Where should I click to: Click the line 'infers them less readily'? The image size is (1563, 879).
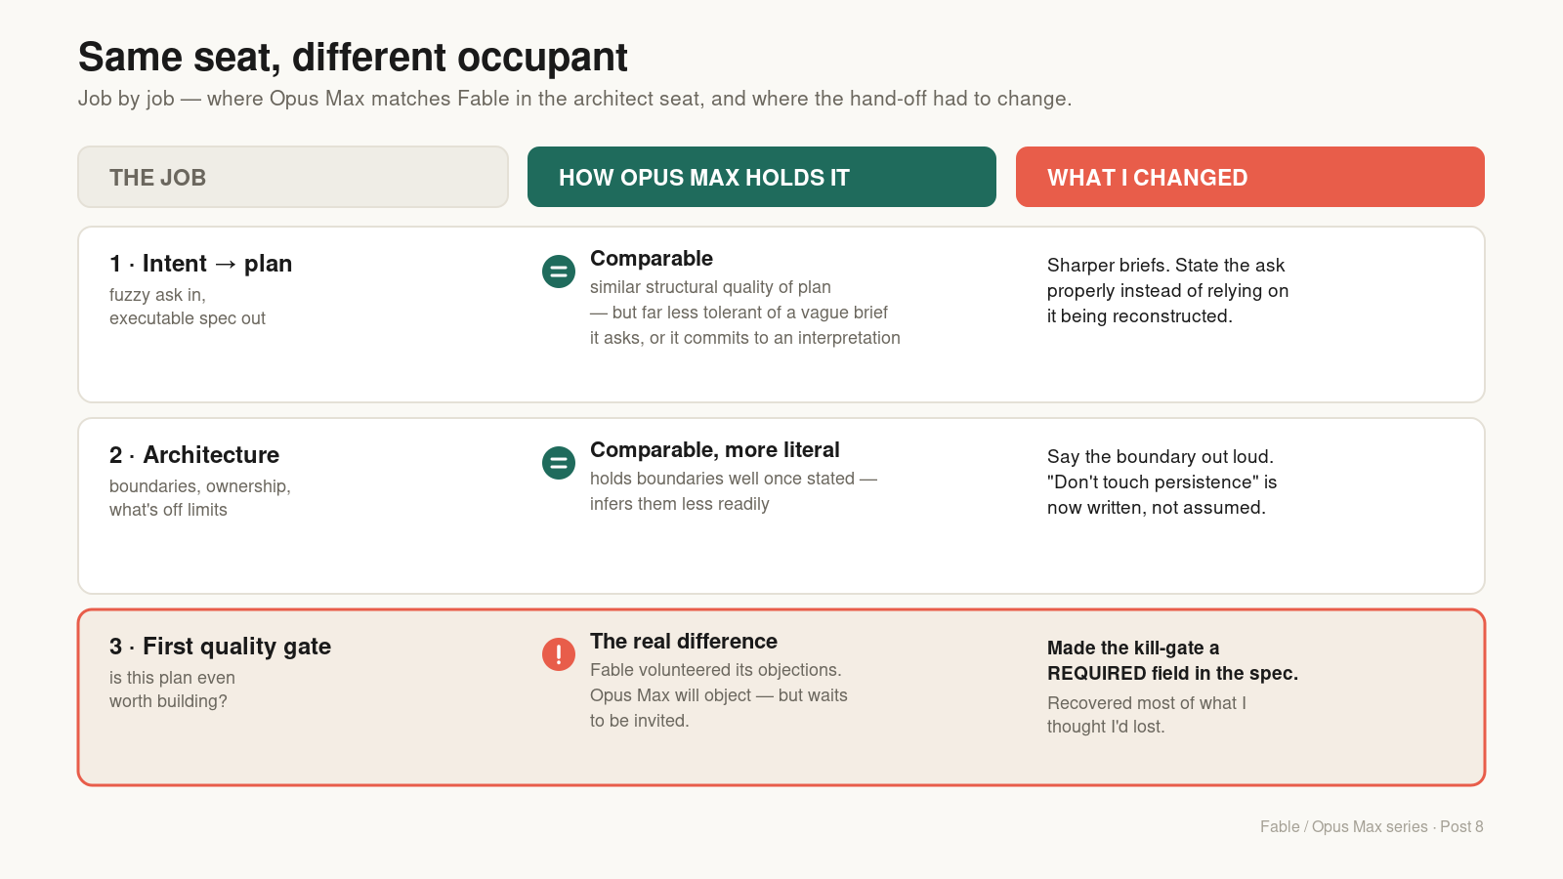[x=680, y=504]
